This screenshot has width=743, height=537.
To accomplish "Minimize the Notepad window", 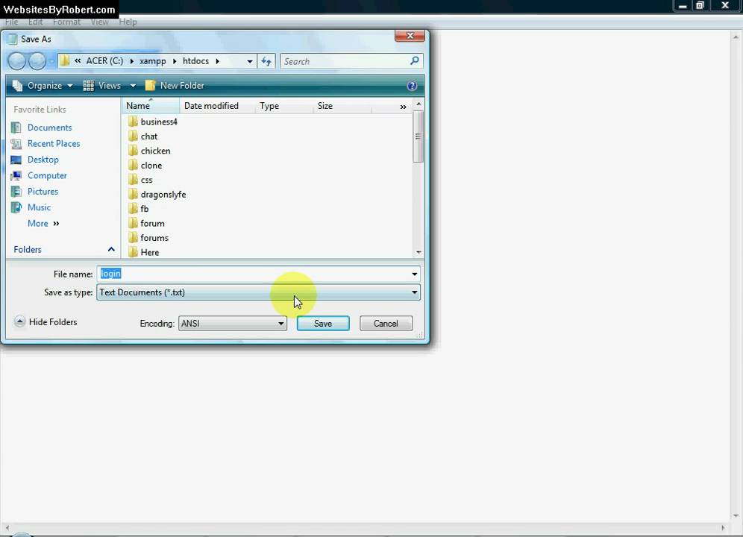I will (683, 6).
